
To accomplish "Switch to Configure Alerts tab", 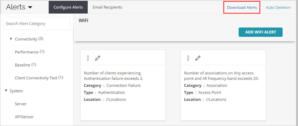I will click(68, 7).
